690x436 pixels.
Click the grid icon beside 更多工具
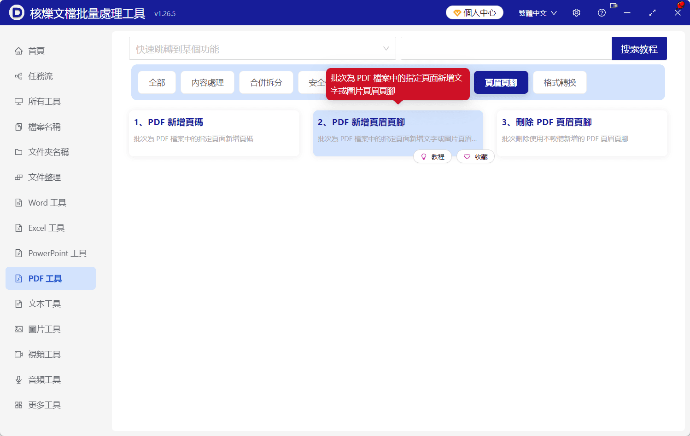click(18, 405)
